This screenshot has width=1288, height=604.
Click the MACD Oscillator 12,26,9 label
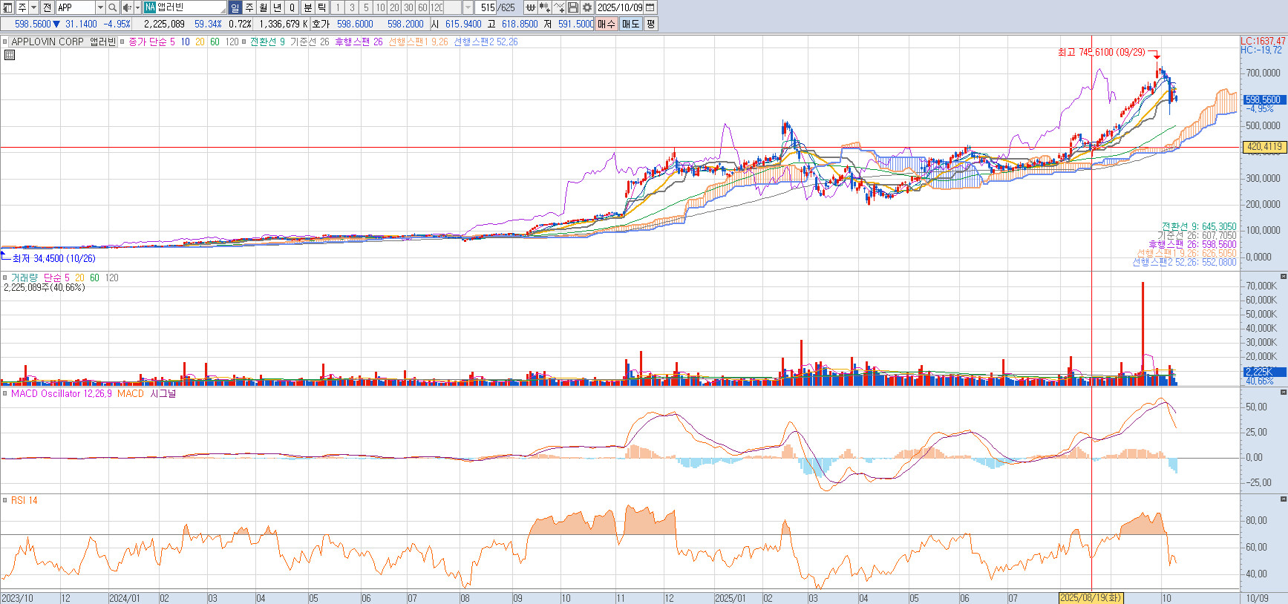[x=61, y=393]
